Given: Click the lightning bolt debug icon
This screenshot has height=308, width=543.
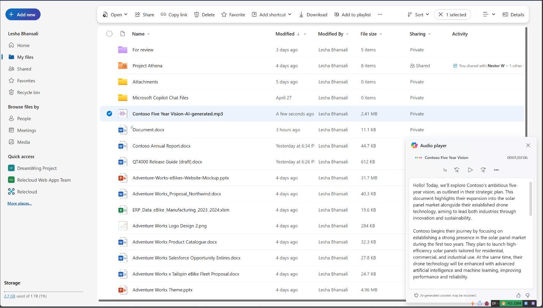Looking at the screenshot, I should (473, 303).
